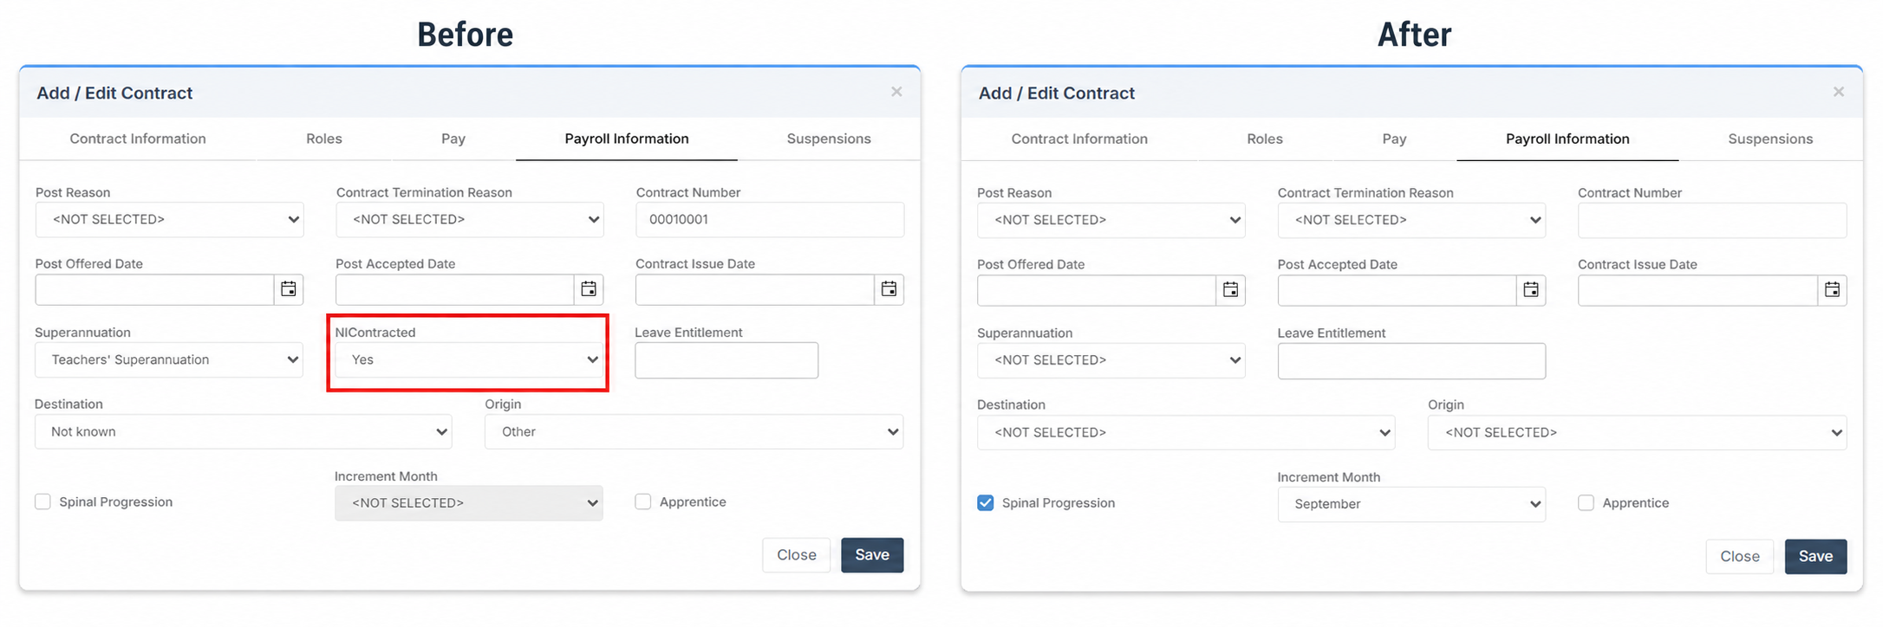1883x627 pixels.
Task: Click Contract Number field containing 00010001
Action: [x=770, y=220]
